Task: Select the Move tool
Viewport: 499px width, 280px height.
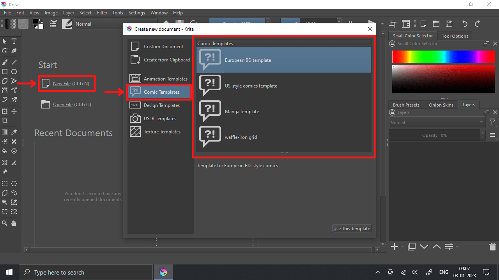Action: pyautogui.click(x=14, y=111)
